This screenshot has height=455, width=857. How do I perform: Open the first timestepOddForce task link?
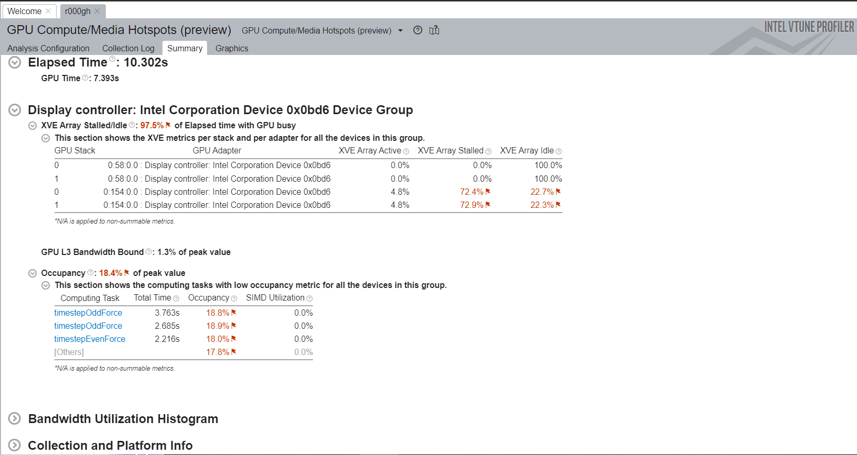[x=88, y=313]
